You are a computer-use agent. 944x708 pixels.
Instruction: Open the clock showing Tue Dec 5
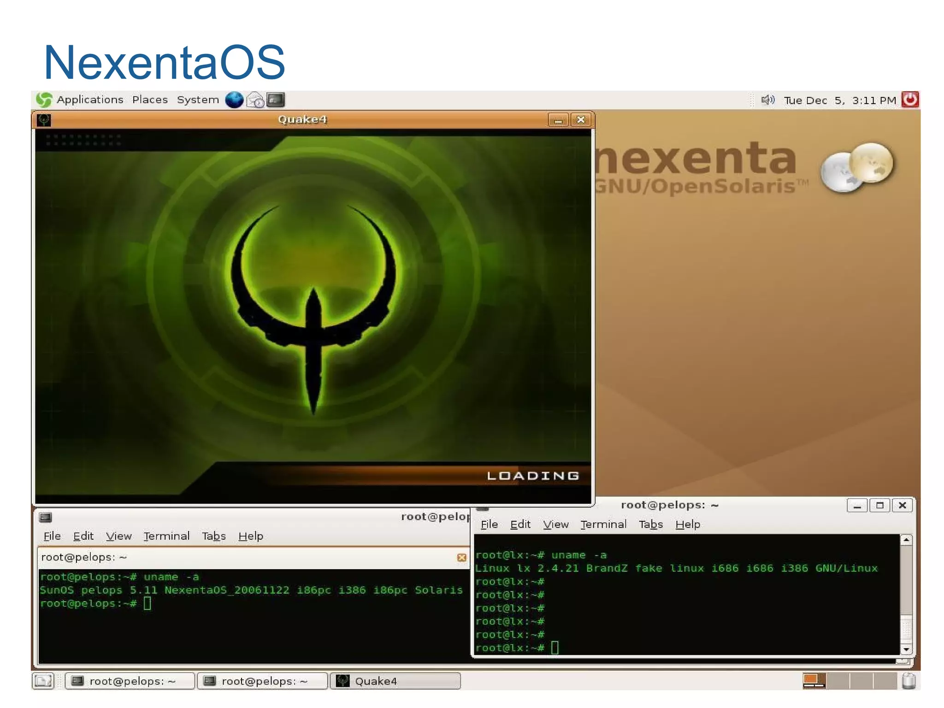point(840,100)
